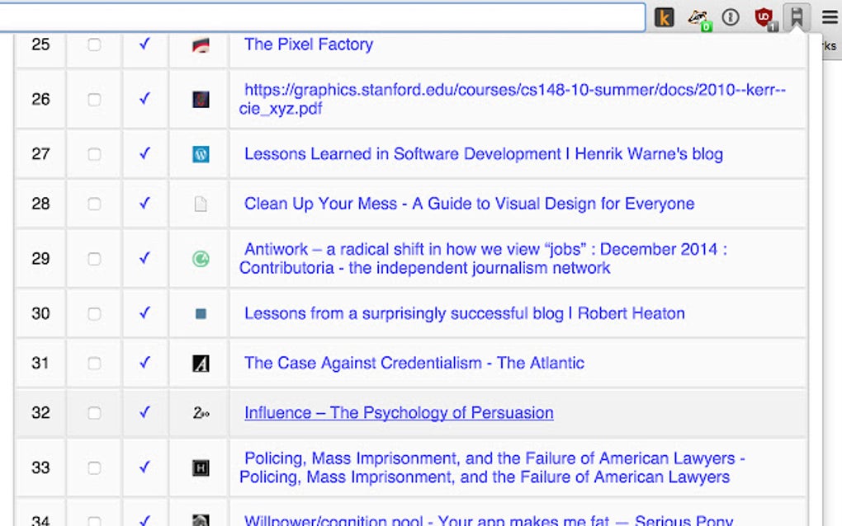
Task: Click the WordPress favicon in row 27
Action: 201,154
